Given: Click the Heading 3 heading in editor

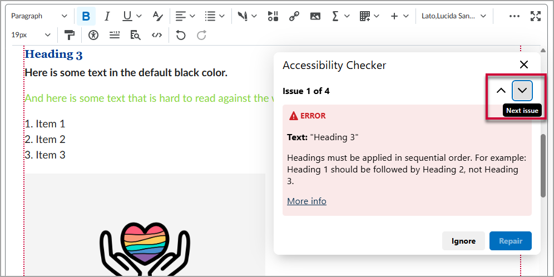Looking at the screenshot, I should pyautogui.click(x=54, y=55).
